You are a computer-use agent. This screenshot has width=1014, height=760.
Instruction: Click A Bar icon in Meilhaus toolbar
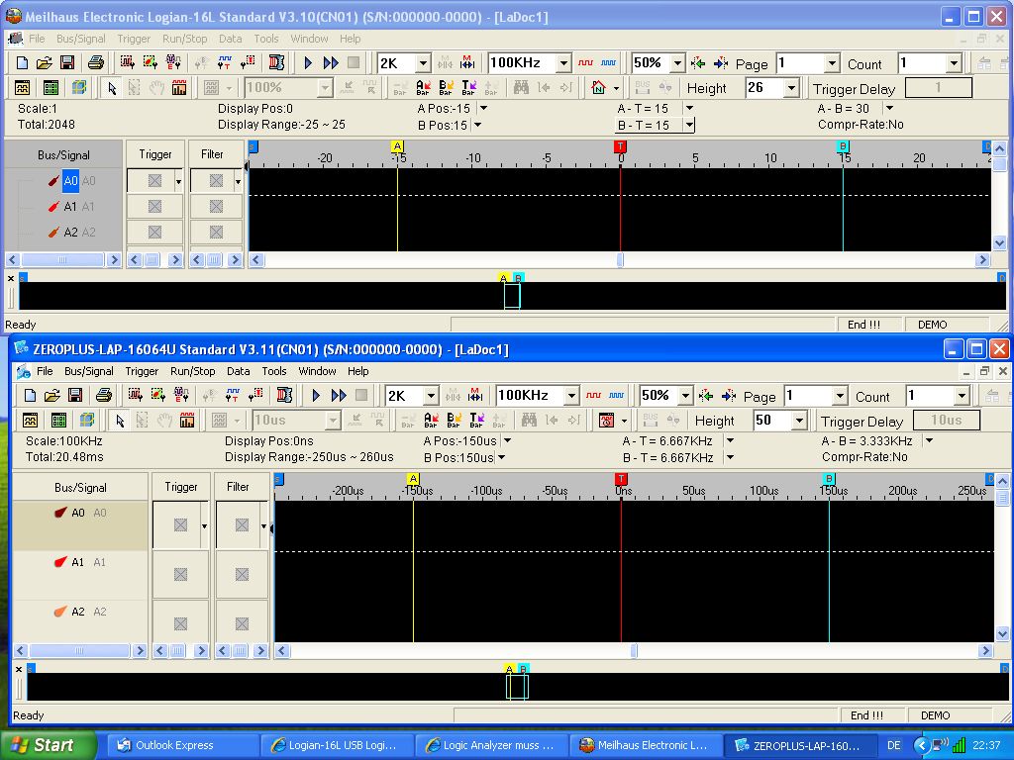(x=423, y=88)
